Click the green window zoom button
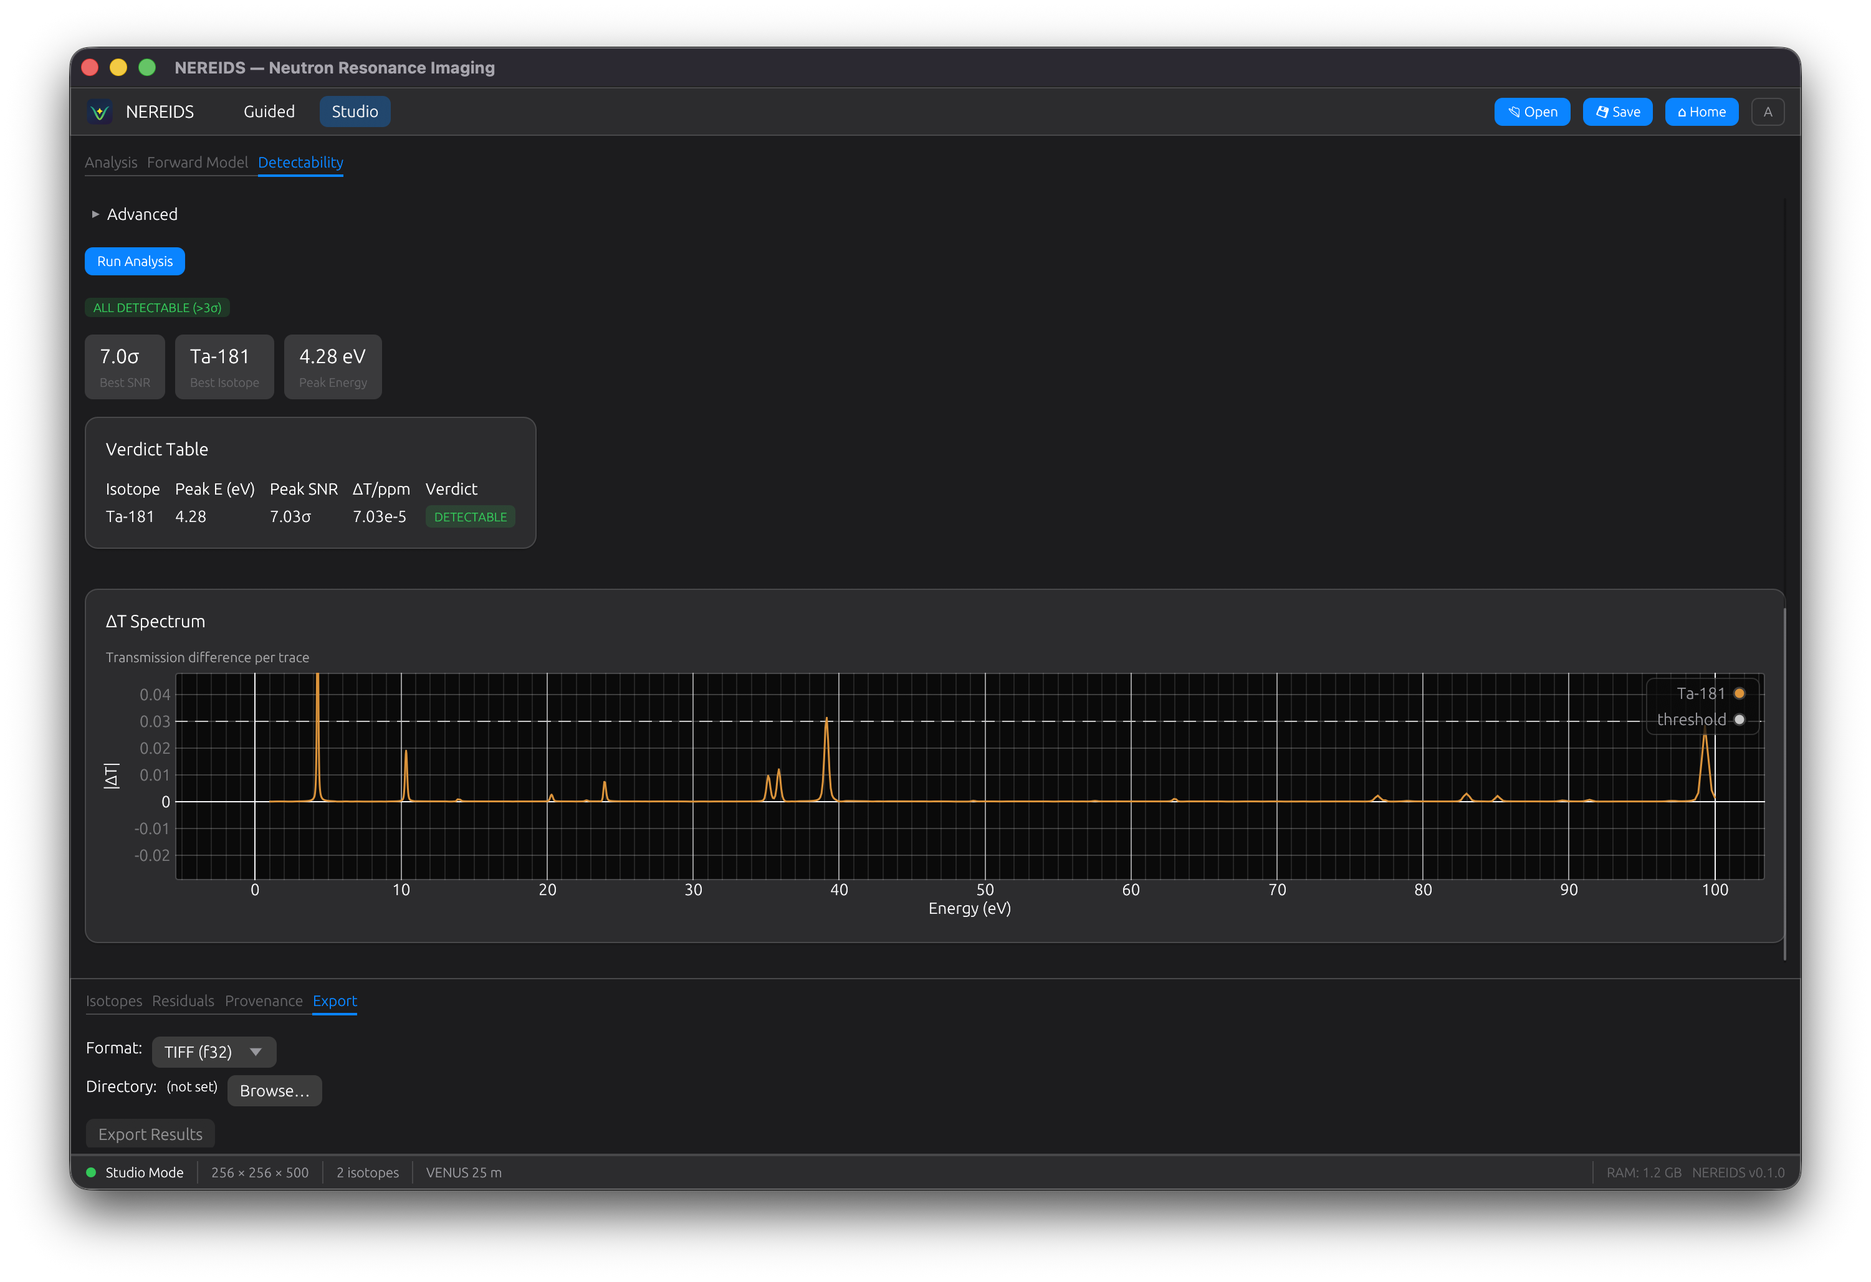The image size is (1871, 1282). 146,68
